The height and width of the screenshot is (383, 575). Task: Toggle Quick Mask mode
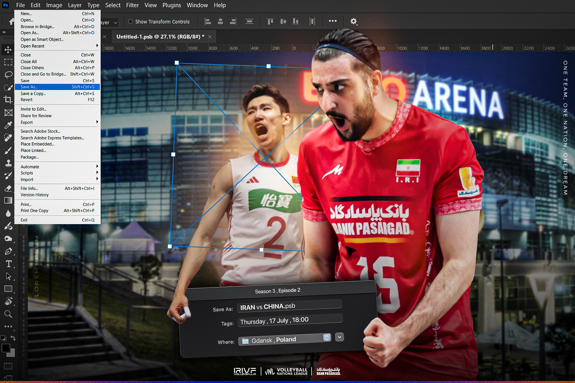tap(8, 366)
